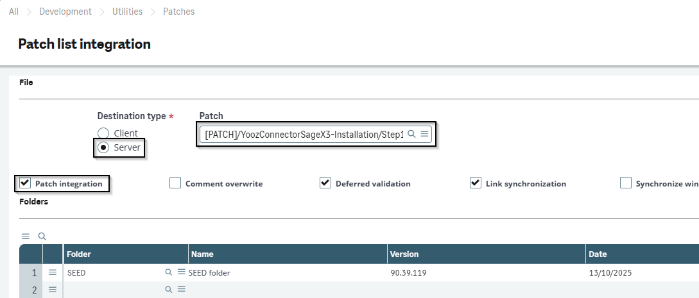Go to Utilities in the breadcrumb
The width and height of the screenshot is (699, 298).
point(128,12)
